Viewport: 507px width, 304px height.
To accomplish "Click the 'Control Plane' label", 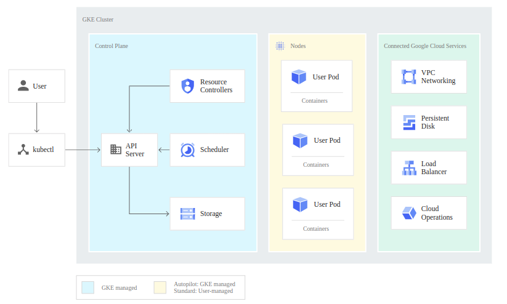I will click(x=112, y=46).
